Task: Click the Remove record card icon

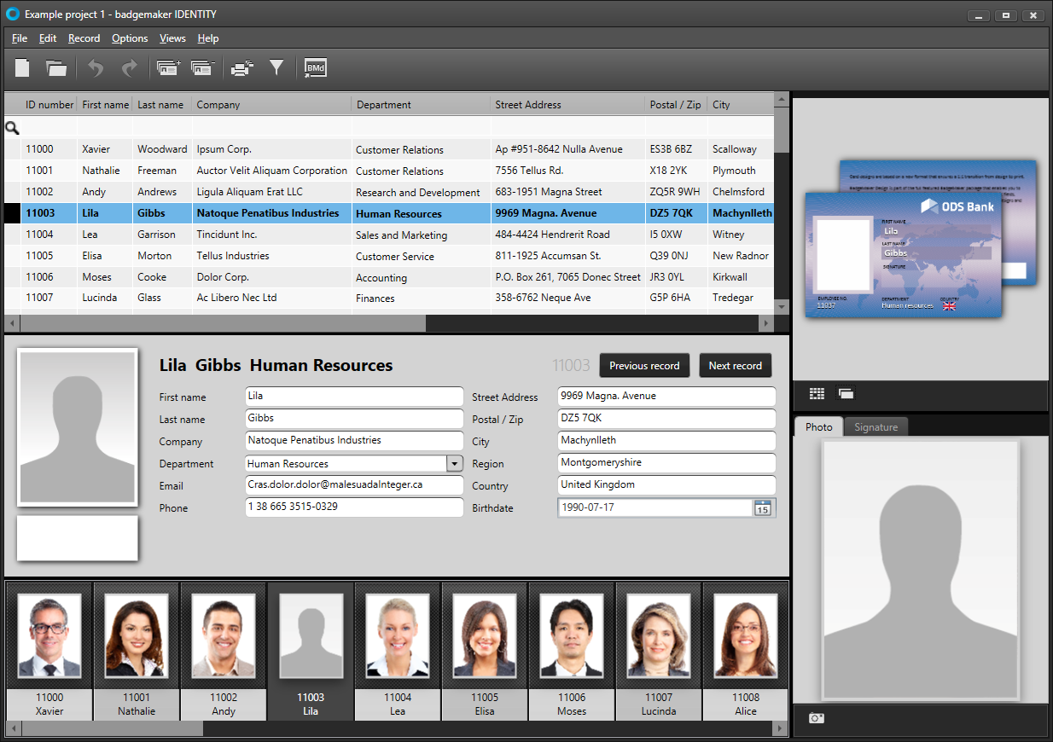Action: pos(202,68)
